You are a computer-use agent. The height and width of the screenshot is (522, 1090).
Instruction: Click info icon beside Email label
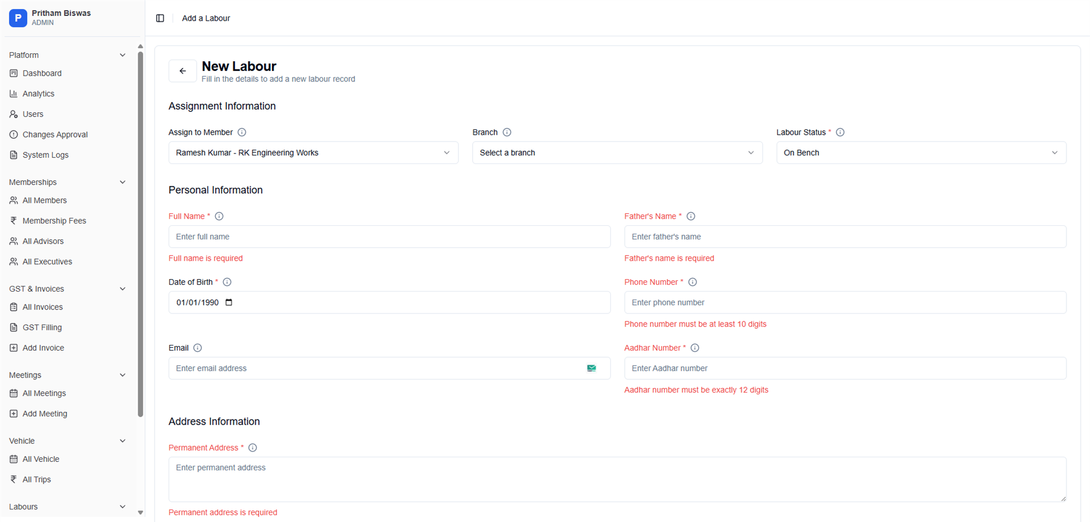point(198,348)
